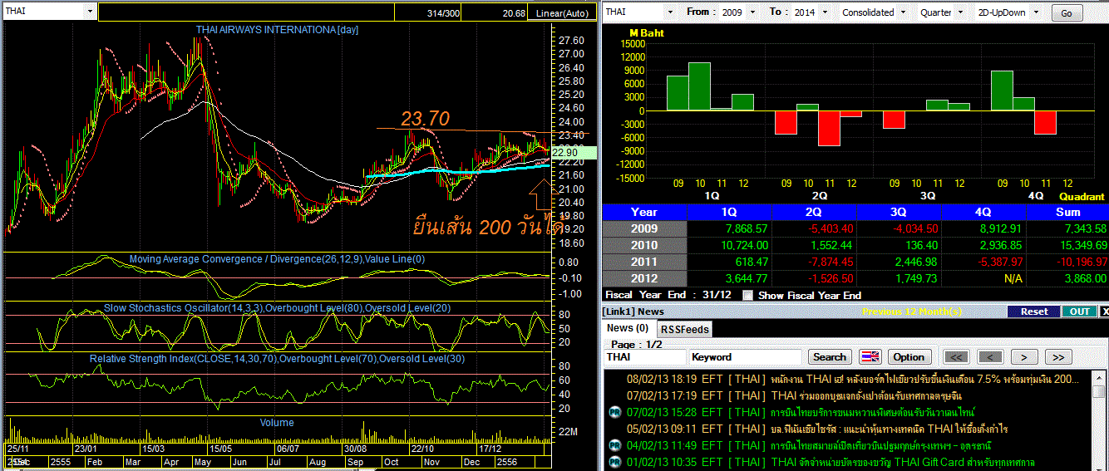
Task: Click the 314/300 bars indicator
Action: click(443, 13)
